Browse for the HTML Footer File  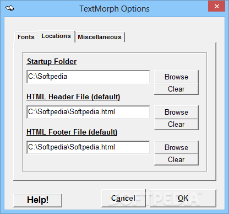176,147
